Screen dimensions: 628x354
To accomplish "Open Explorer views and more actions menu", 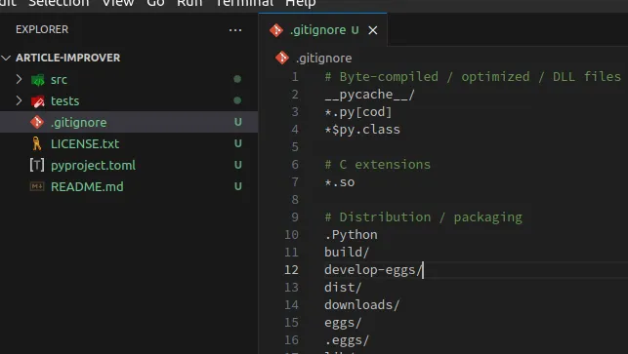I will point(235,30).
